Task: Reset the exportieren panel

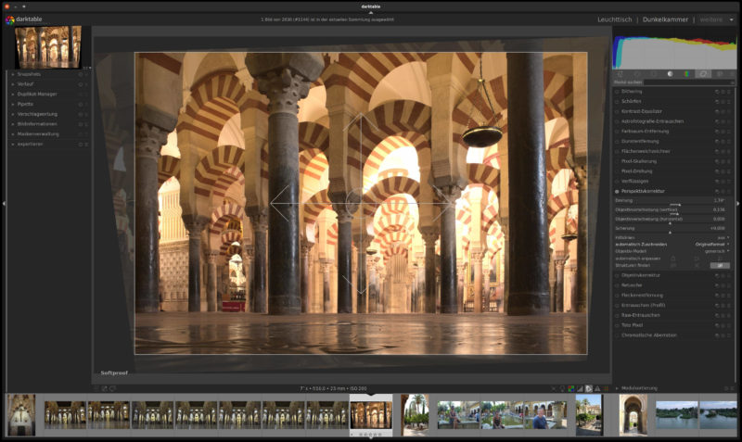Action: [81, 145]
